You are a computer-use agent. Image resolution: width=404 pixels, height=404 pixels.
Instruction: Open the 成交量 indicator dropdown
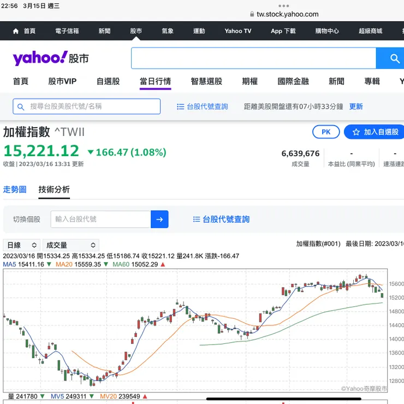pyautogui.click(x=71, y=245)
